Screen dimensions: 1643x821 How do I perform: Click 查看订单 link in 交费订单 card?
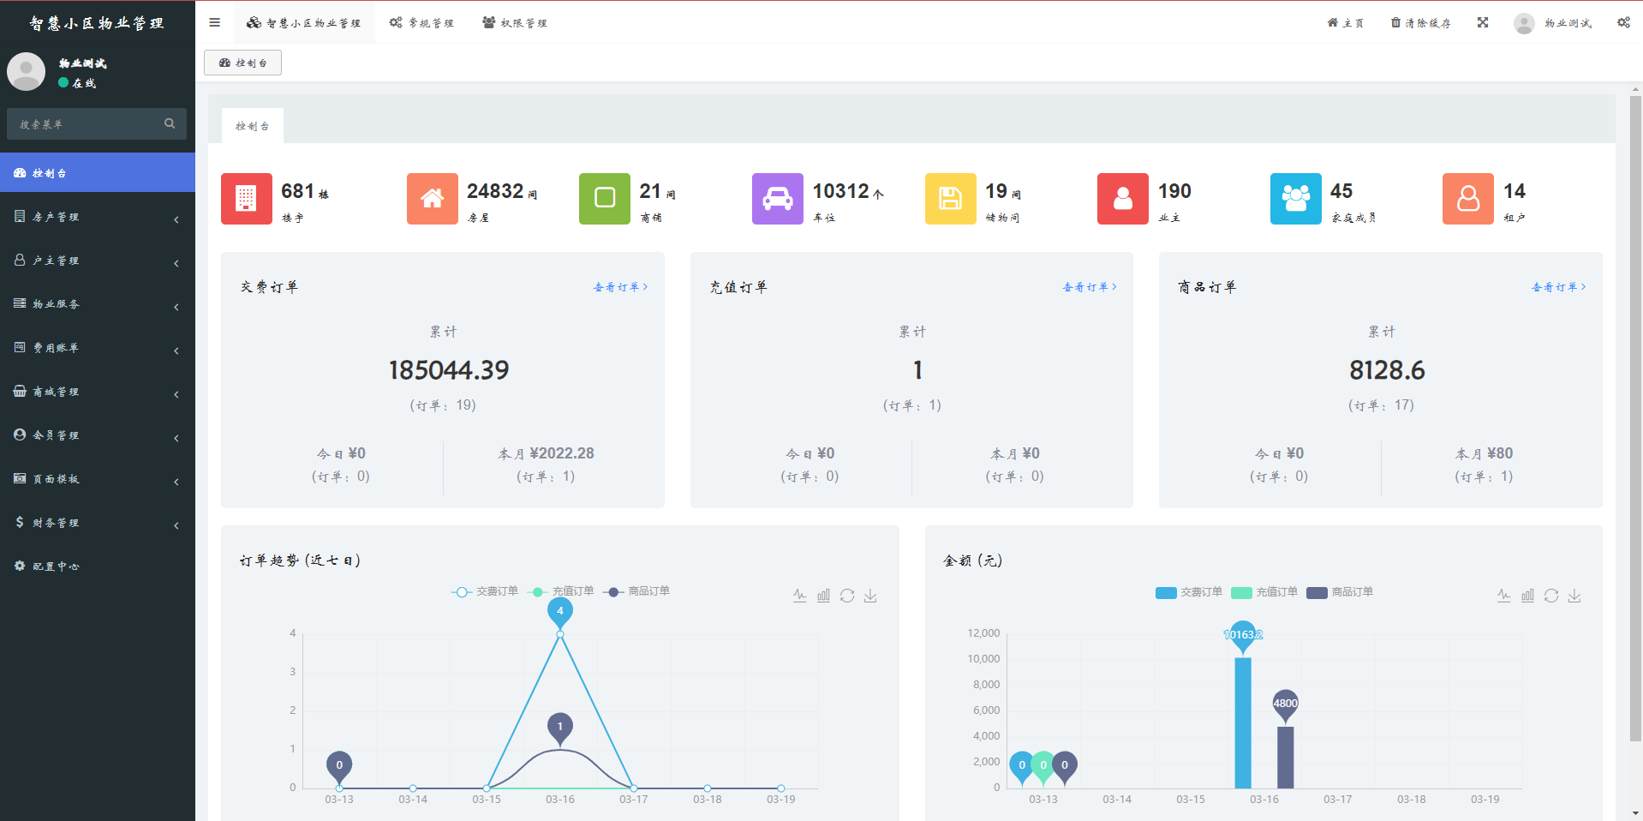tap(620, 287)
